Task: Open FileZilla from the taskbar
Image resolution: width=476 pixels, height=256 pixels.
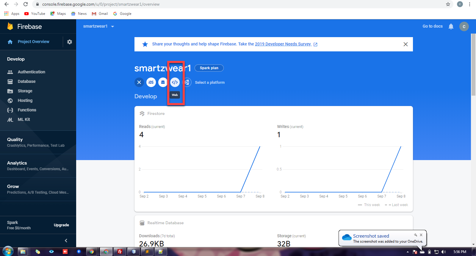Action: 120,252
